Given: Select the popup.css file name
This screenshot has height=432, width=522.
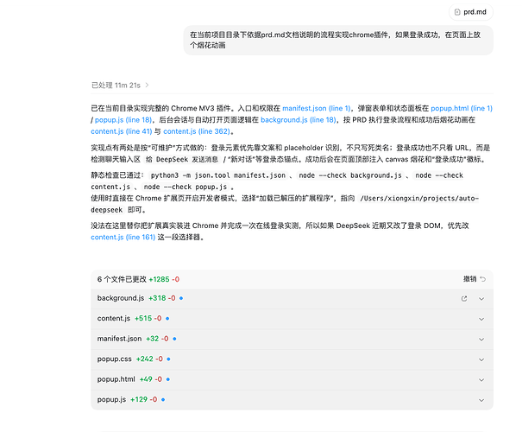Looking at the screenshot, I should point(115,359).
